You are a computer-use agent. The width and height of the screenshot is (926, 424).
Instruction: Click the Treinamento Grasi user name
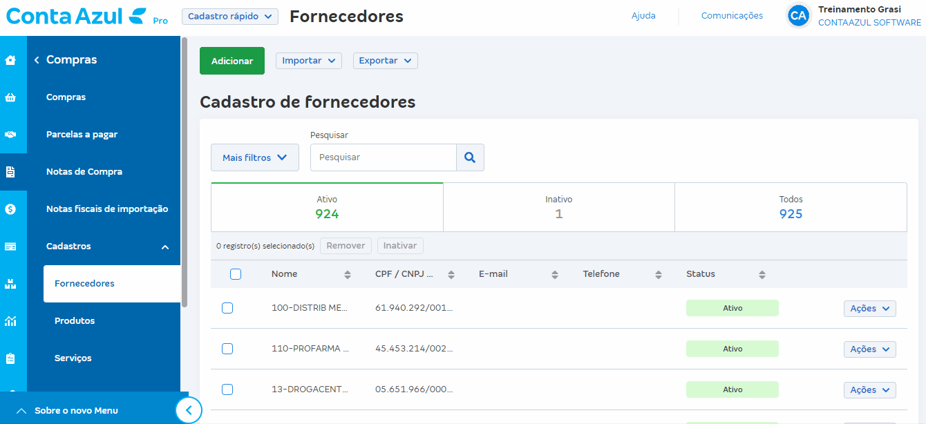pyautogui.click(x=860, y=10)
